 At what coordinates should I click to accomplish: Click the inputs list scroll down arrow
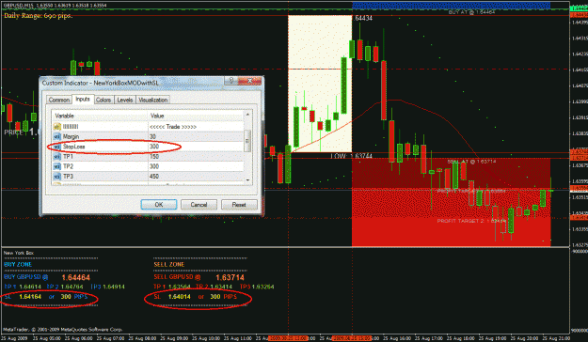click(247, 180)
